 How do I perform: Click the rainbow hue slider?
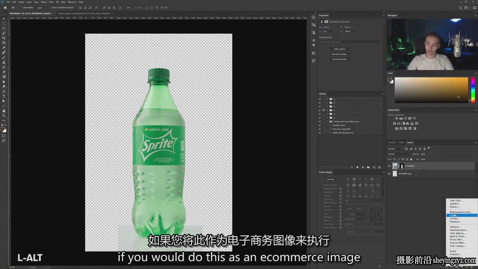[473, 90]
